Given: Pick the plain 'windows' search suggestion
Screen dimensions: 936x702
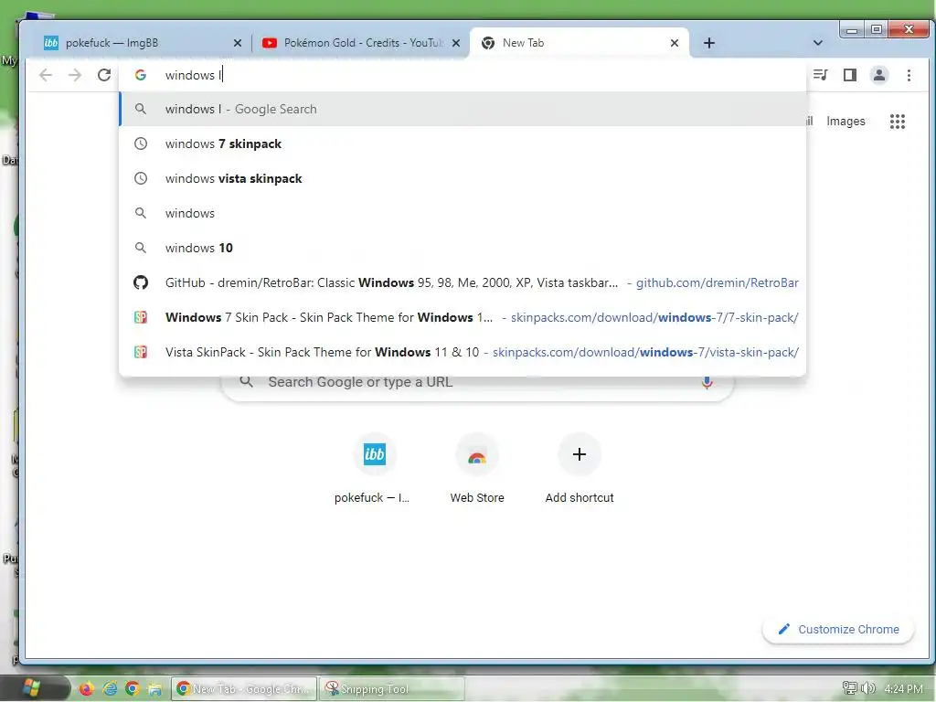Looking at the screenshot, I should click(x=463, y=213).
